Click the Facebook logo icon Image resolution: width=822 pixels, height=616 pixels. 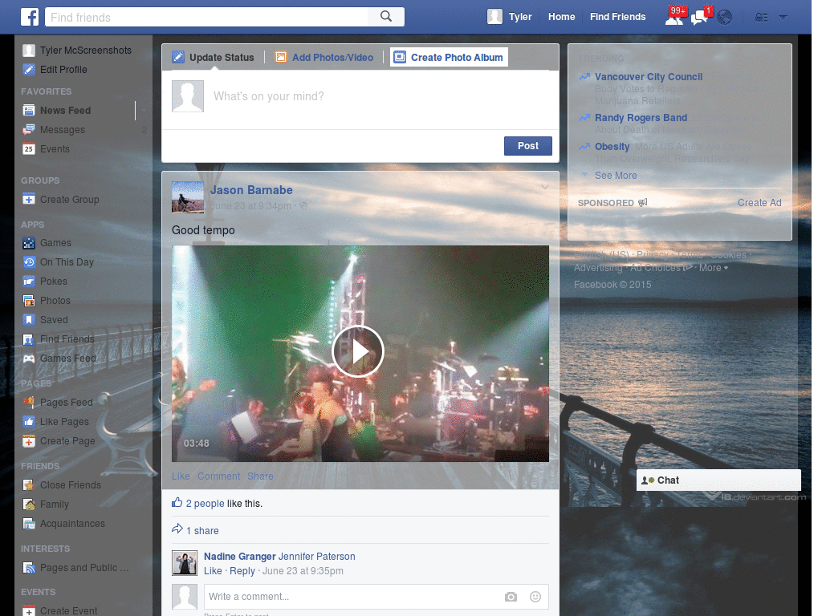[30, 17]
